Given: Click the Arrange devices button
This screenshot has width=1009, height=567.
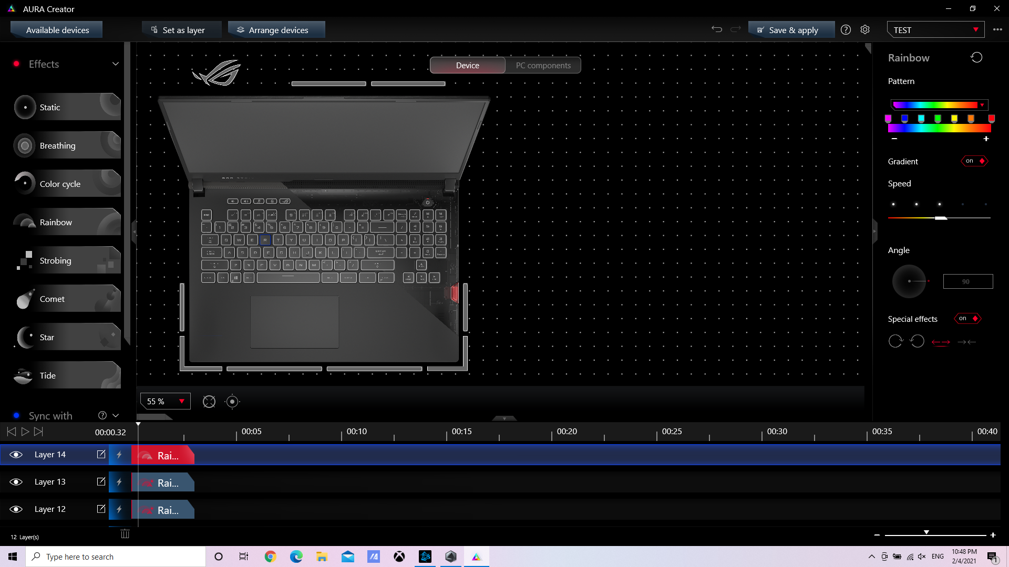Looking at the screenshot, I should pyautogui.click(x=276, y=30).
